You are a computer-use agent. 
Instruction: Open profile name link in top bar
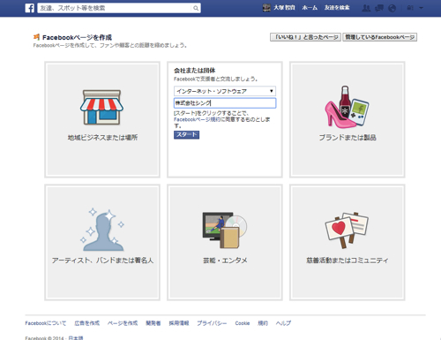[284, 8]
